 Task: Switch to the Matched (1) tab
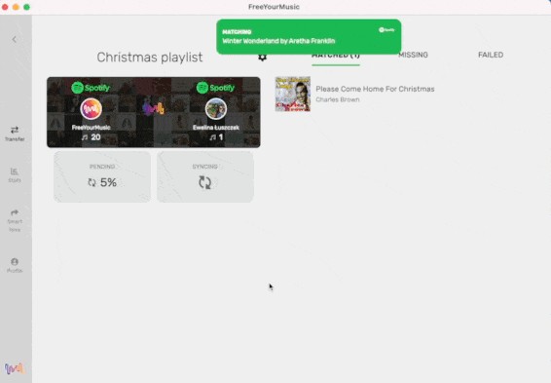[x=336, y=56]
